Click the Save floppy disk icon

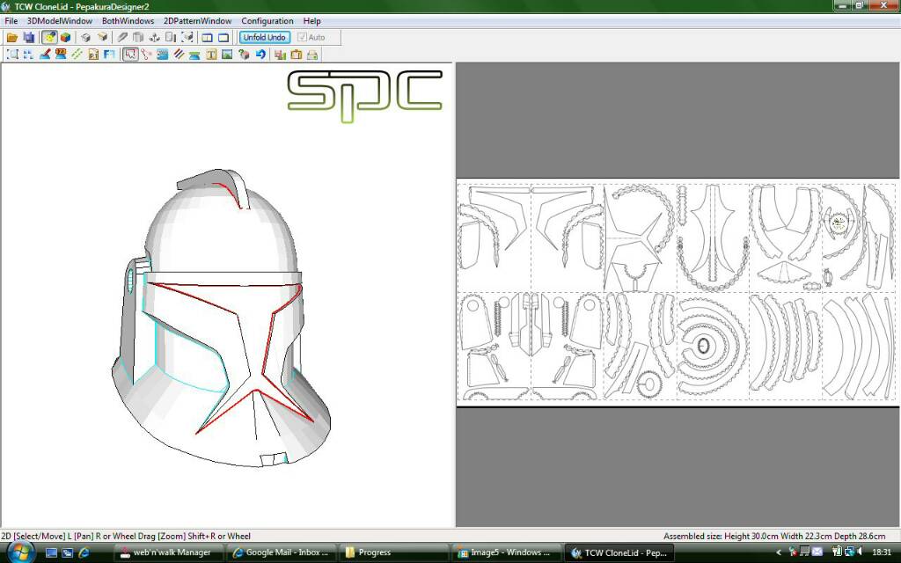(x=28, y=38)
